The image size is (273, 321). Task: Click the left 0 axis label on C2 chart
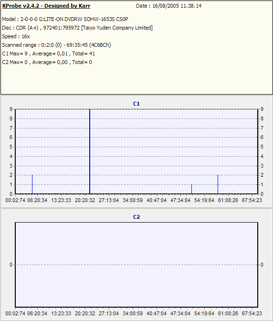(x=11, y=265)
